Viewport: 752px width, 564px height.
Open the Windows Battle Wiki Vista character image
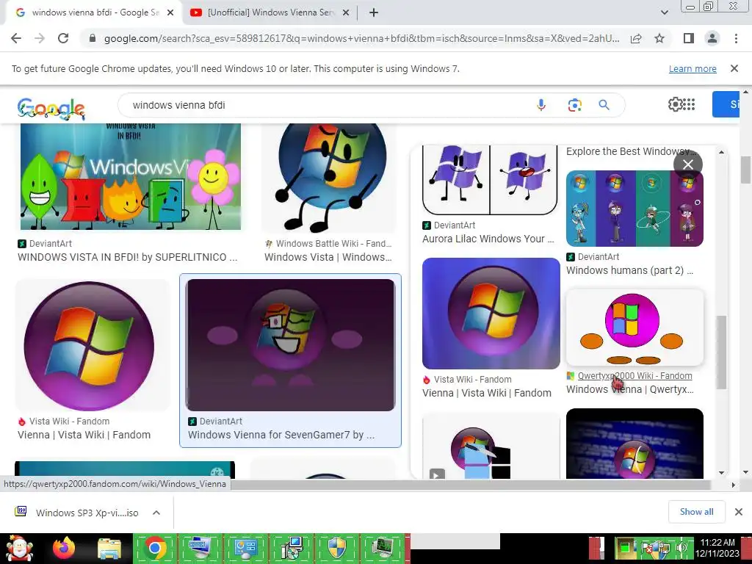coord(329,178)
